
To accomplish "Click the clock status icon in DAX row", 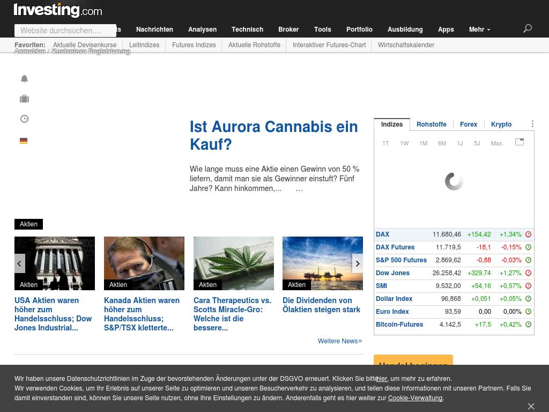I will pos(528,234).
